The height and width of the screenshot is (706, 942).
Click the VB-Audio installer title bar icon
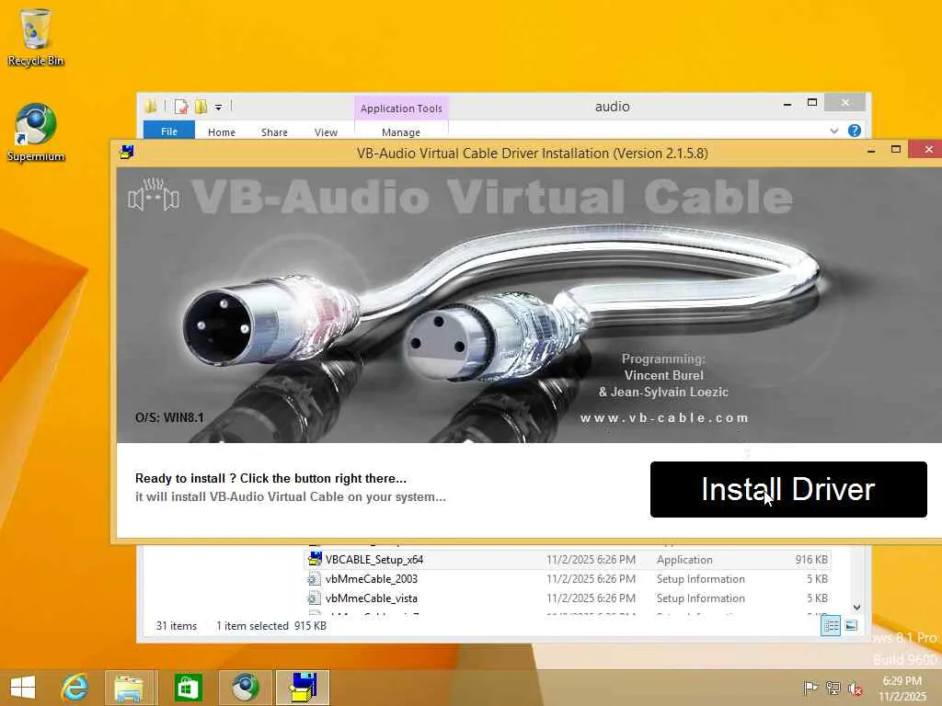click(126, 152)
